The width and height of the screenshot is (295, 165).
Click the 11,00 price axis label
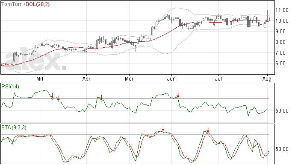click(282, 10)
